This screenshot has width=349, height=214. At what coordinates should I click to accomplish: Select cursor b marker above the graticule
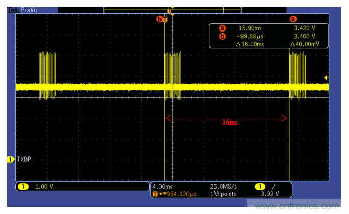tap(159, 19)
